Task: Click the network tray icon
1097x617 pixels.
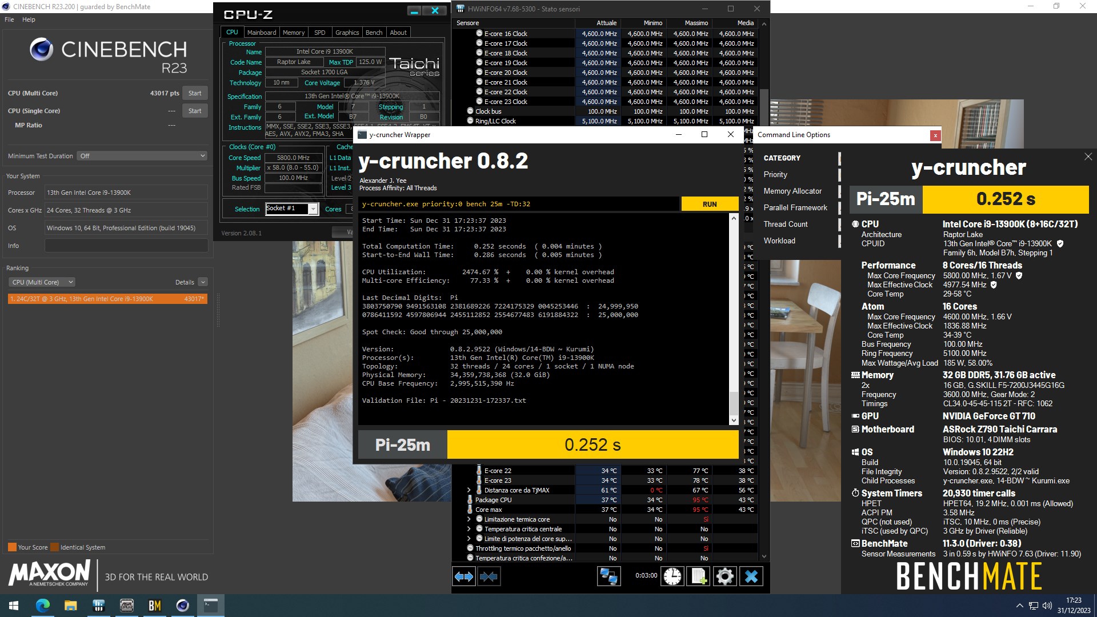Action: point(1034,606)
